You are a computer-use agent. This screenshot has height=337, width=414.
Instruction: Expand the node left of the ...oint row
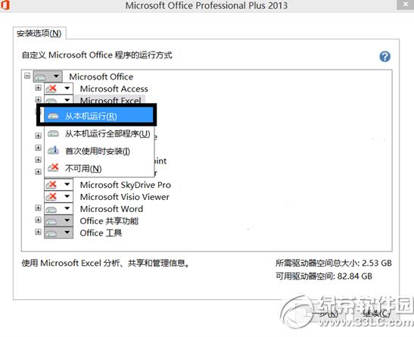[x=38, y=160]
